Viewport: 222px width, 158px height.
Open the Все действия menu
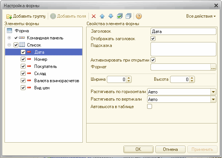(201, 16)
